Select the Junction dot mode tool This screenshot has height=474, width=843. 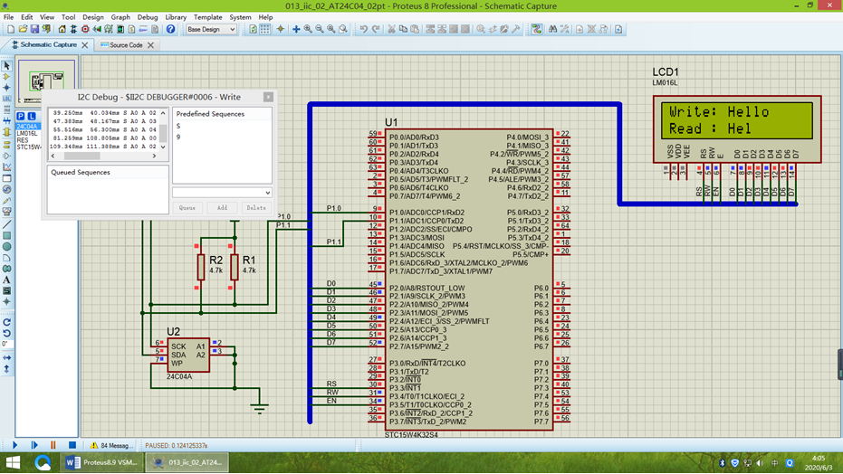pos(6,88)
